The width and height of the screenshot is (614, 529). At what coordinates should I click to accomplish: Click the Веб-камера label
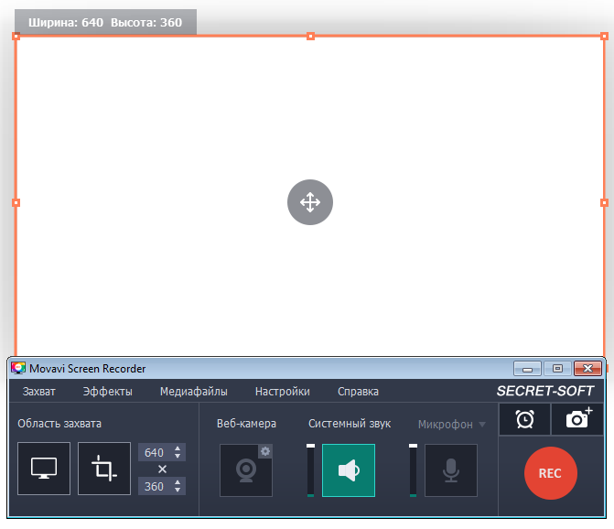click(246, 423)
